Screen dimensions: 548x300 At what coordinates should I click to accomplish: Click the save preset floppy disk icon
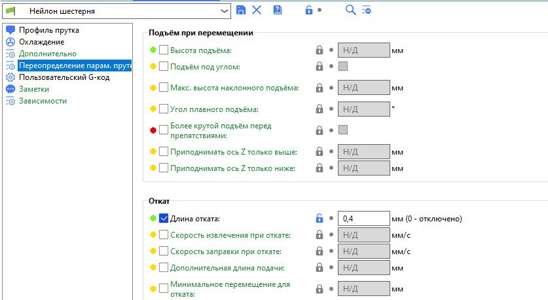point(241,10)
